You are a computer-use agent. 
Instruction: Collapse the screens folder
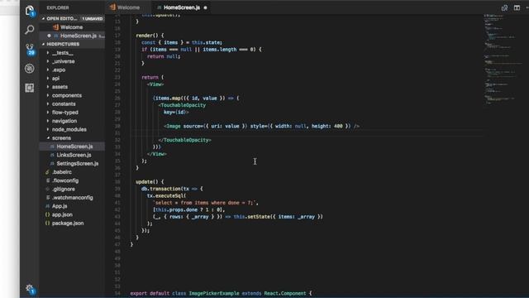pyautogui.click(x=73, y=138)
